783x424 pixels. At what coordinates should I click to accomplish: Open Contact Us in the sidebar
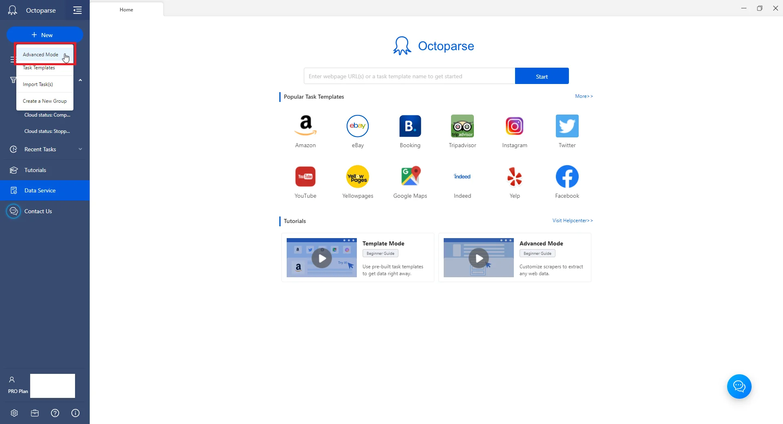[45, 211]
